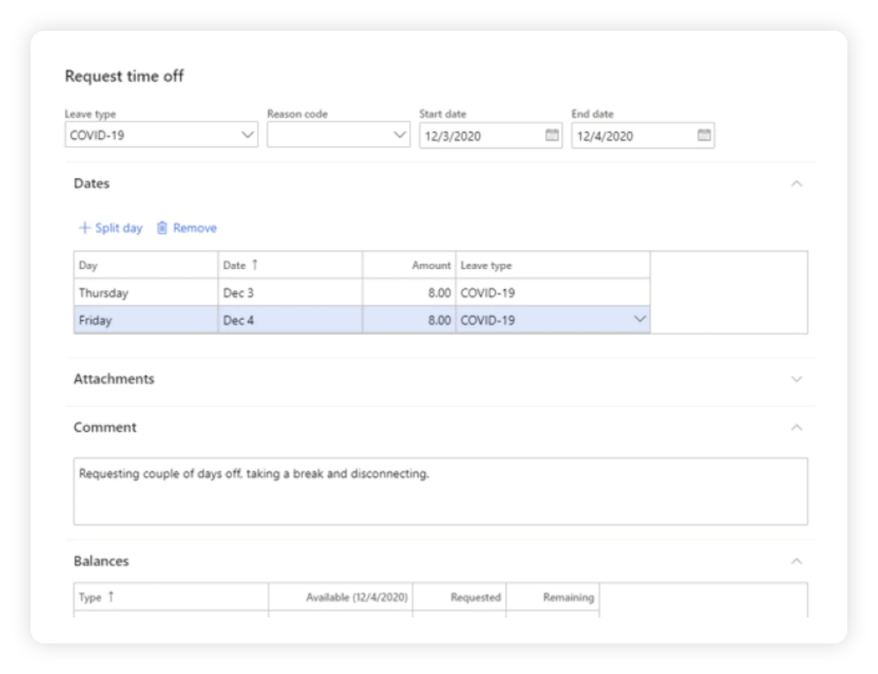Image resolution: width=878 pixels, height=674 pixels.
Task: Collapse the Comment section
Action: click(796, 428)
